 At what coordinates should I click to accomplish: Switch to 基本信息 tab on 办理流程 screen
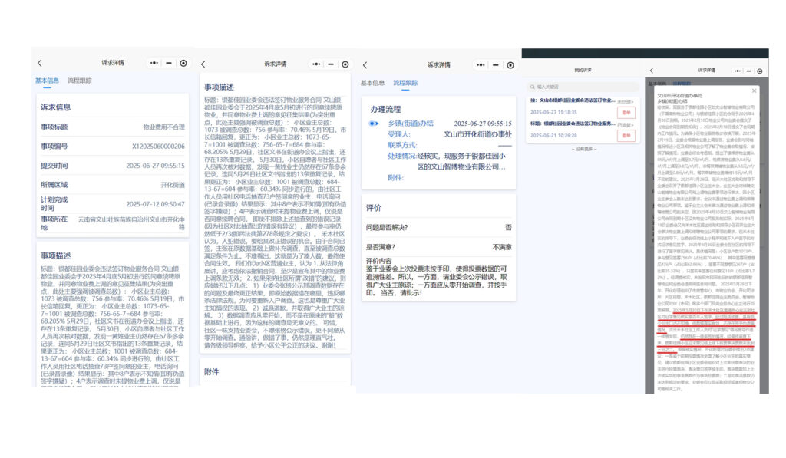pyautogui.click(x=373, y=83)
